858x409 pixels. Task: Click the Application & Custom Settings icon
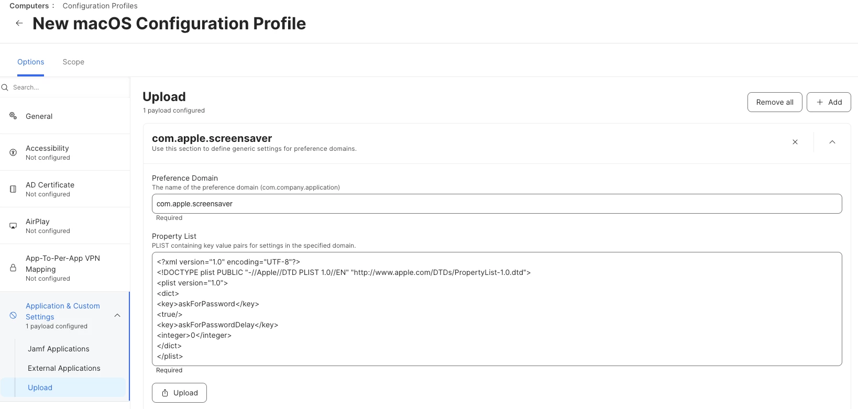[x=13, y=315]
